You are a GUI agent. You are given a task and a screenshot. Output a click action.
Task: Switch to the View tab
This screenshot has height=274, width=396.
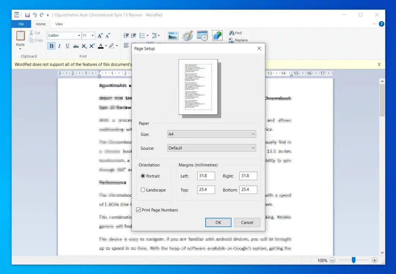(59, 24)
